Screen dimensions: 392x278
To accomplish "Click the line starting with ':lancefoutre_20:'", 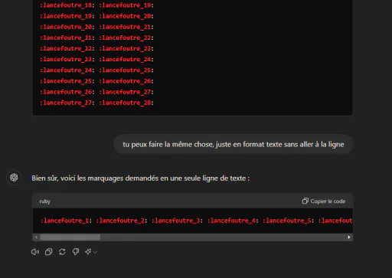I will pyautogui.click(x=96, y=27).
